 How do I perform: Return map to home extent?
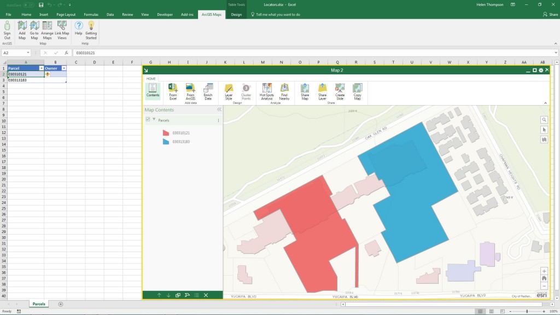coord(544,278)
